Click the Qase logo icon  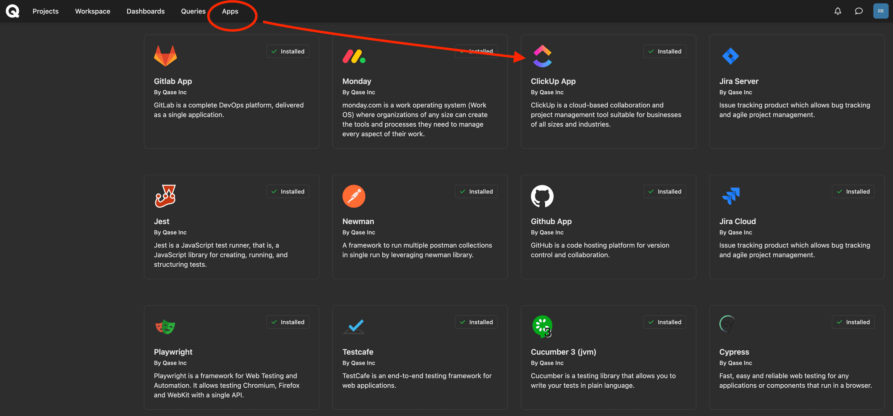13,11
